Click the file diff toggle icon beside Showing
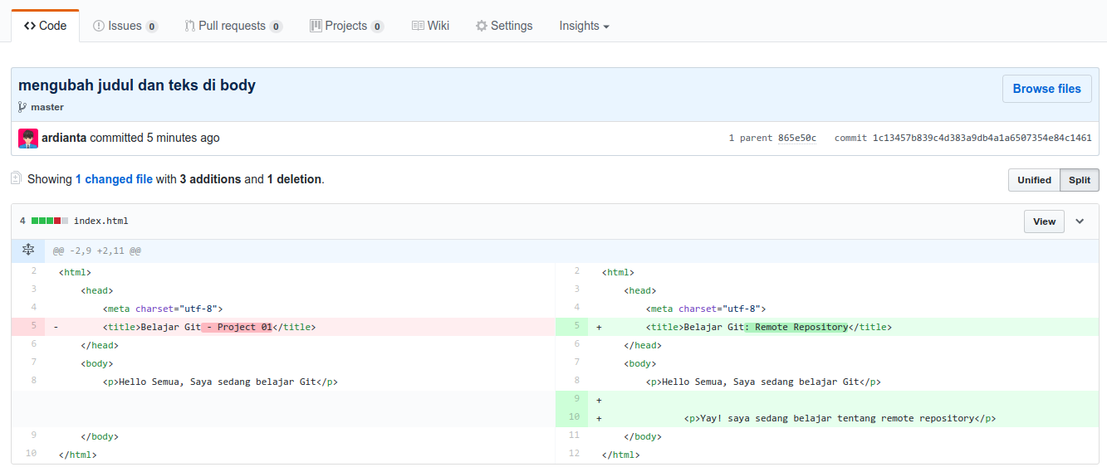 [16, 178]
